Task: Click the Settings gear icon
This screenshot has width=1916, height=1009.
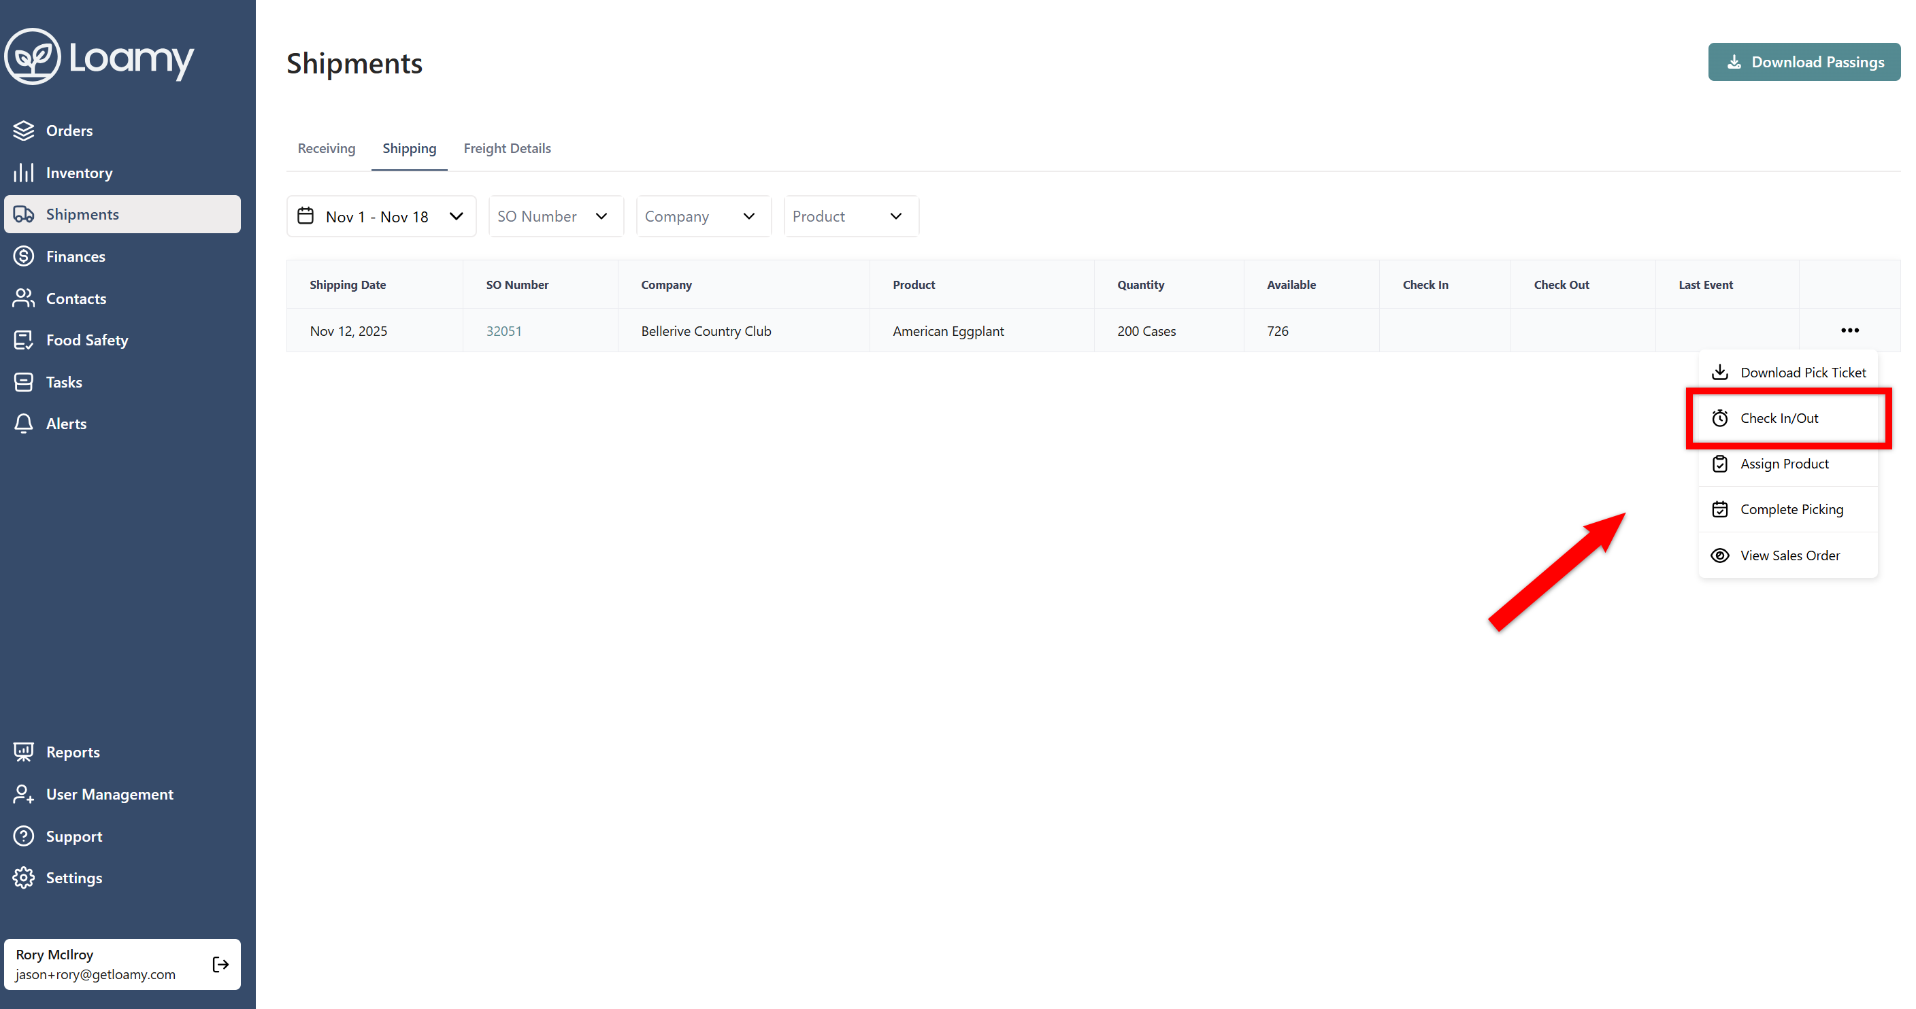Action: (24, 878)
